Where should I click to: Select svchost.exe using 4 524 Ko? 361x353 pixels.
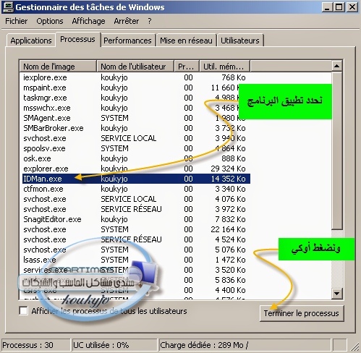coord(45,239)
